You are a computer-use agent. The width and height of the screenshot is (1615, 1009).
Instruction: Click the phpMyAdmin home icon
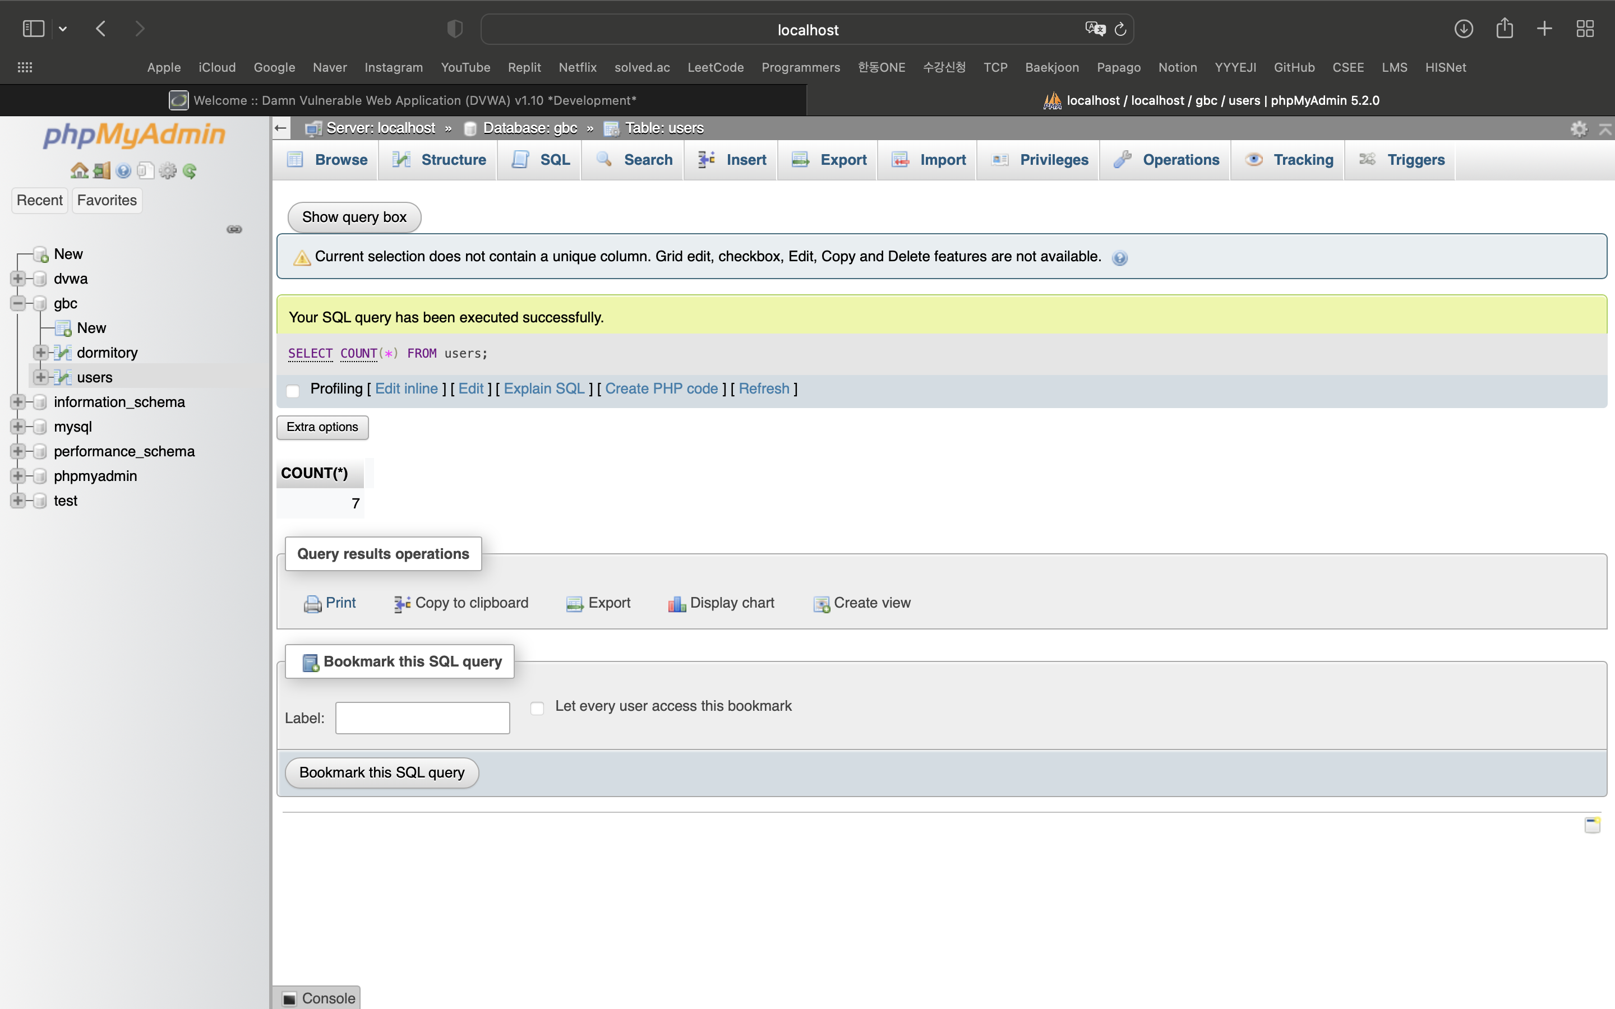[x=80, y=171]
